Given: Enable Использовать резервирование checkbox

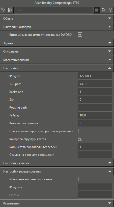Looking at the screenshot, I should point(80,179).
